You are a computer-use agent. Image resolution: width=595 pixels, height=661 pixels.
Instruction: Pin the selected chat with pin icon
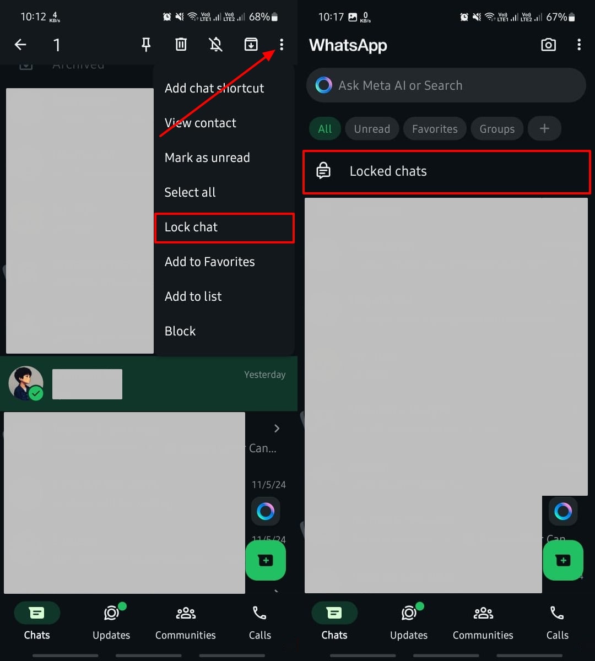[146, 45]
